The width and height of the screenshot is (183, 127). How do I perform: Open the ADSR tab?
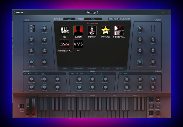tap(92, 95)
